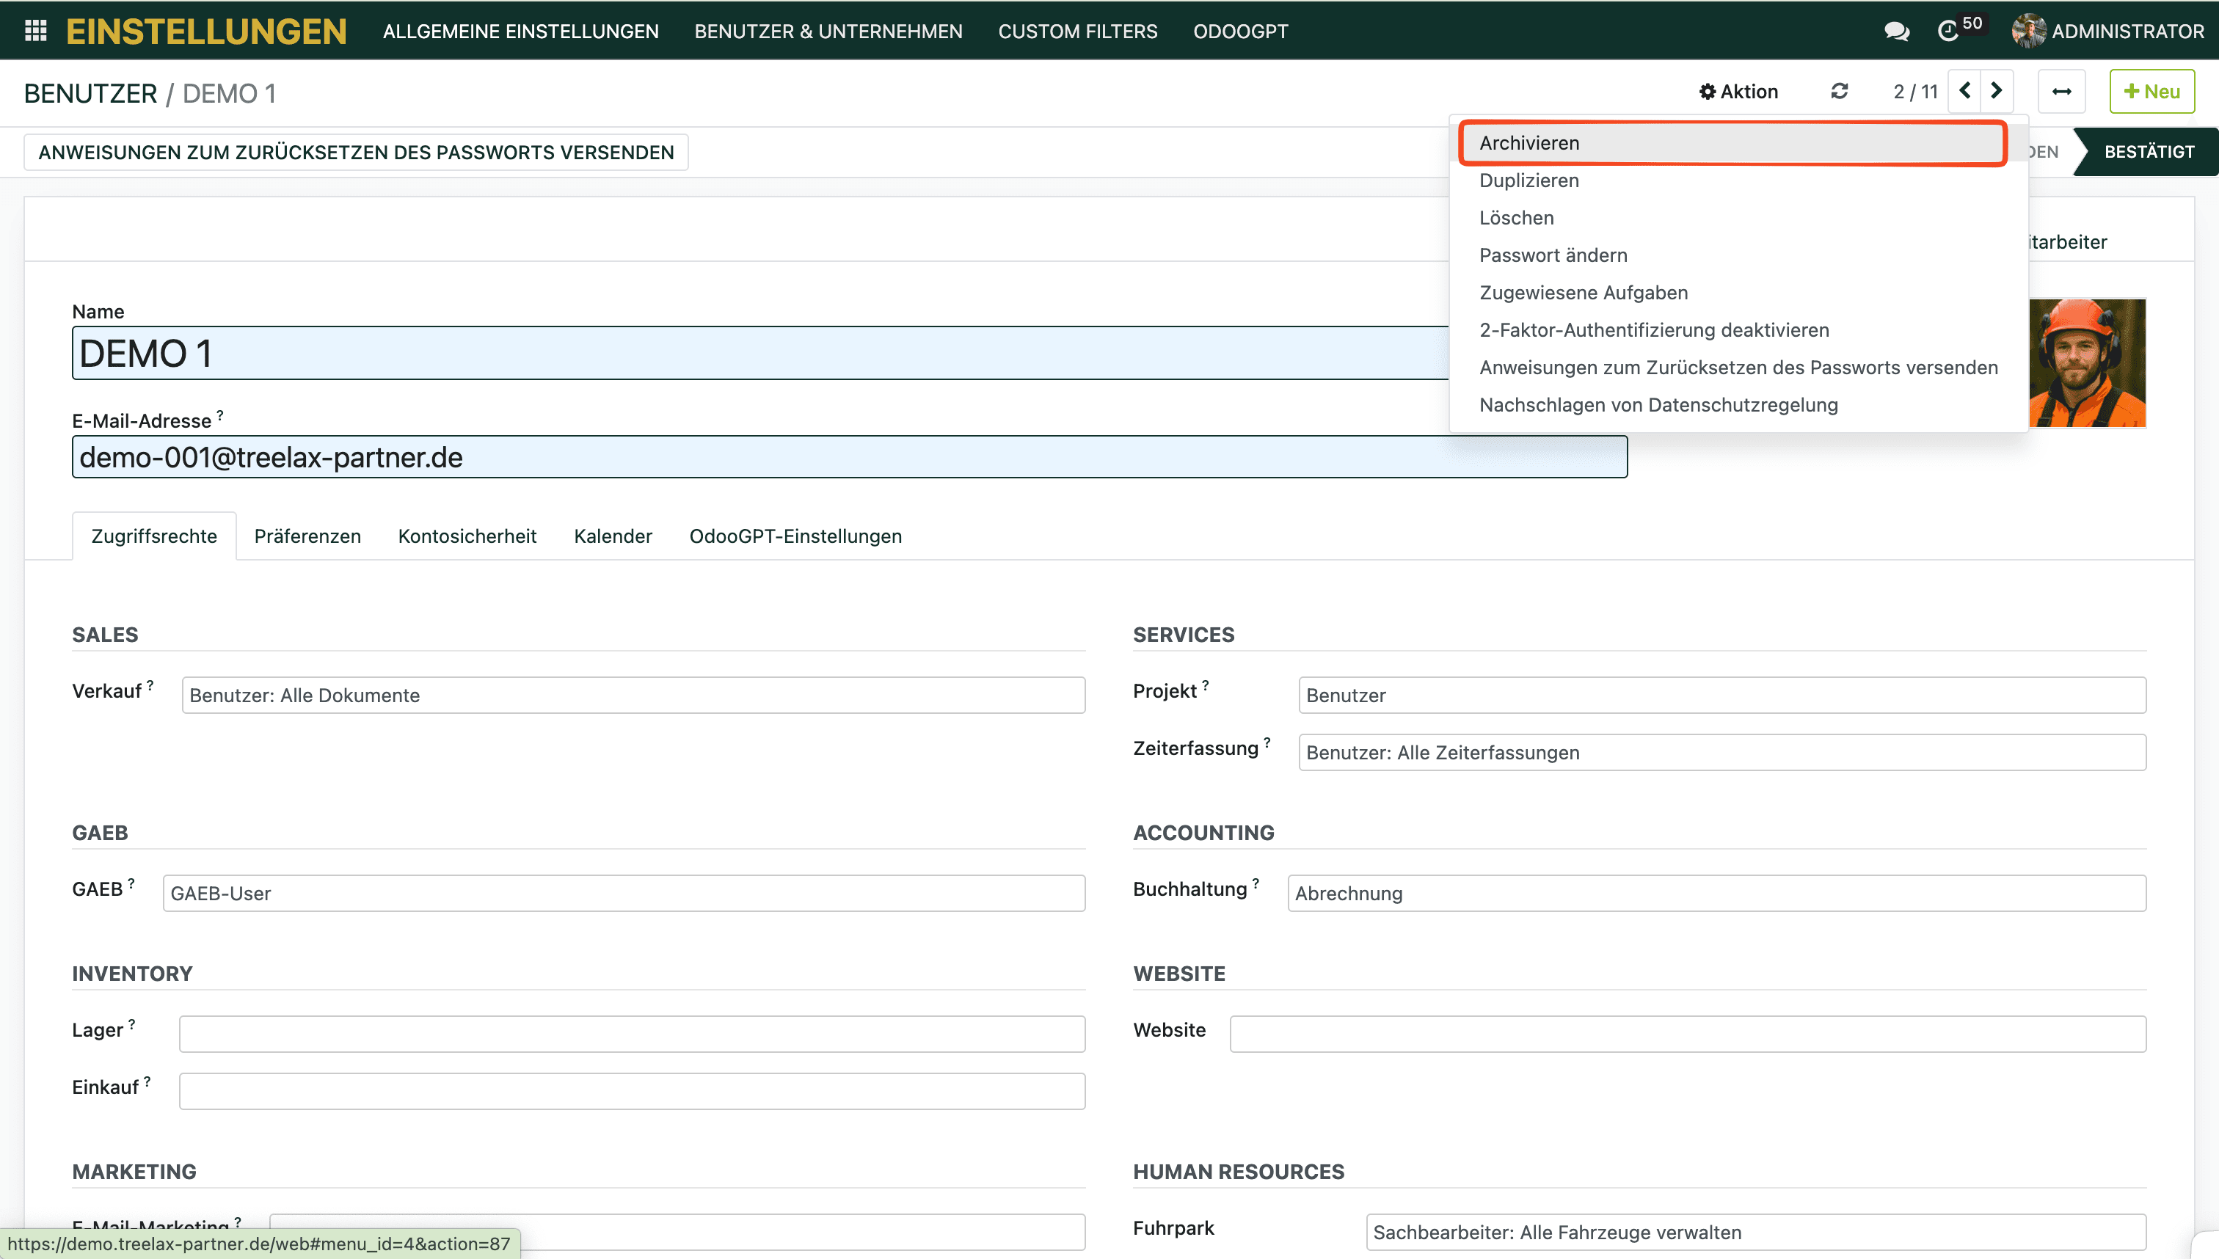This screenshot has width=2219, height=1259.
Task: Click the Neu button
Action: [2151, 92]
